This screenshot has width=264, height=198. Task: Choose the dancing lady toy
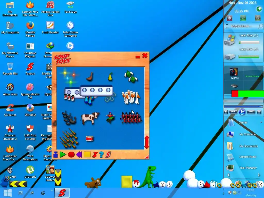tap(110, 118)
